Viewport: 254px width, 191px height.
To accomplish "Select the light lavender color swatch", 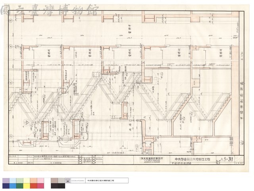I will coord(6,181).
